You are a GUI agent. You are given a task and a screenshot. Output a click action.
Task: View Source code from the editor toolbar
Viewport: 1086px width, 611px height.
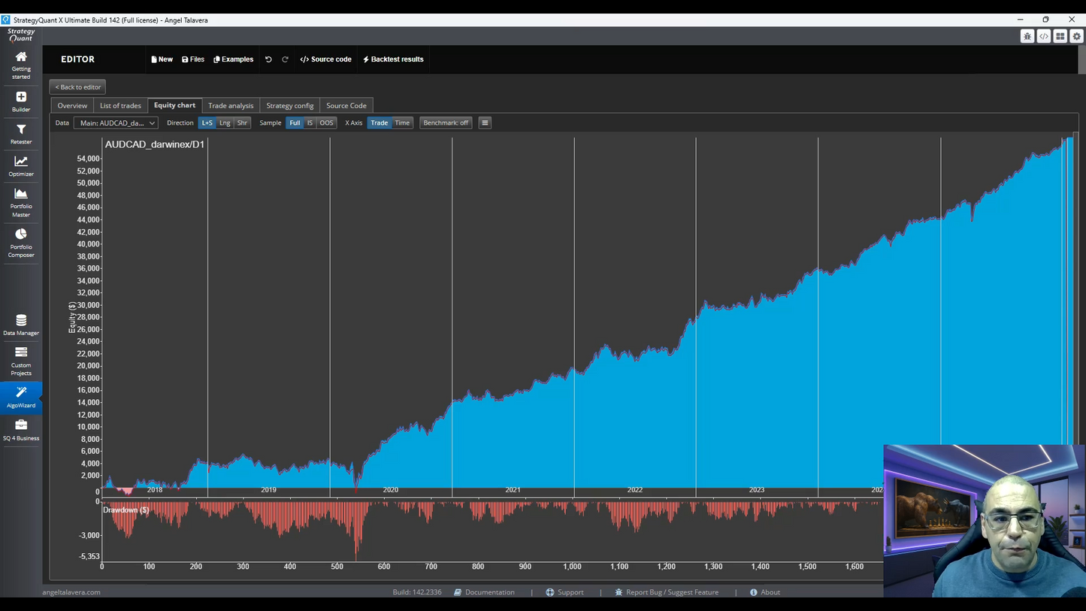[x=325, y=59]
